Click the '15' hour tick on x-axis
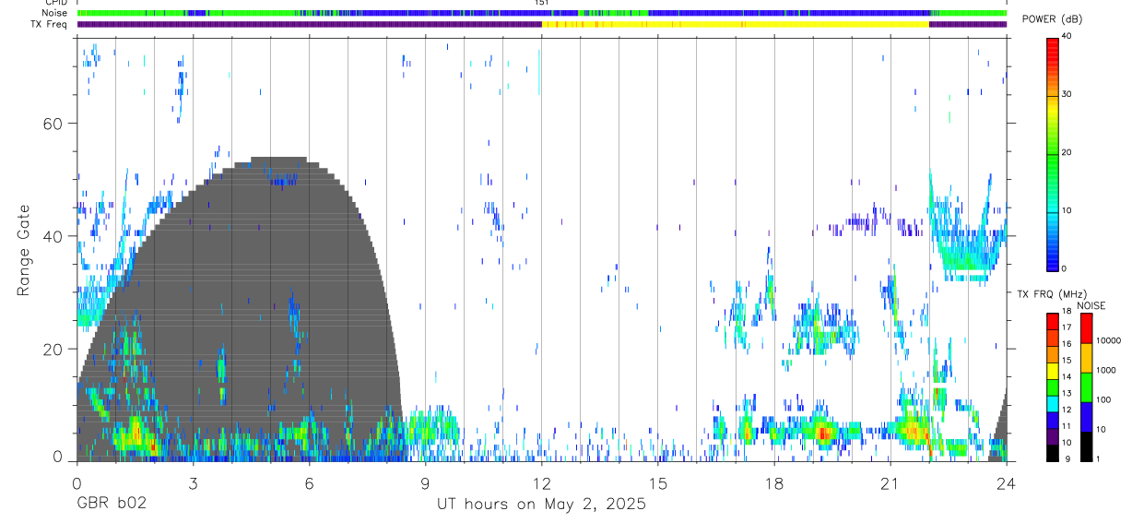Viewport: 1132px width, 523px height. 658,482
